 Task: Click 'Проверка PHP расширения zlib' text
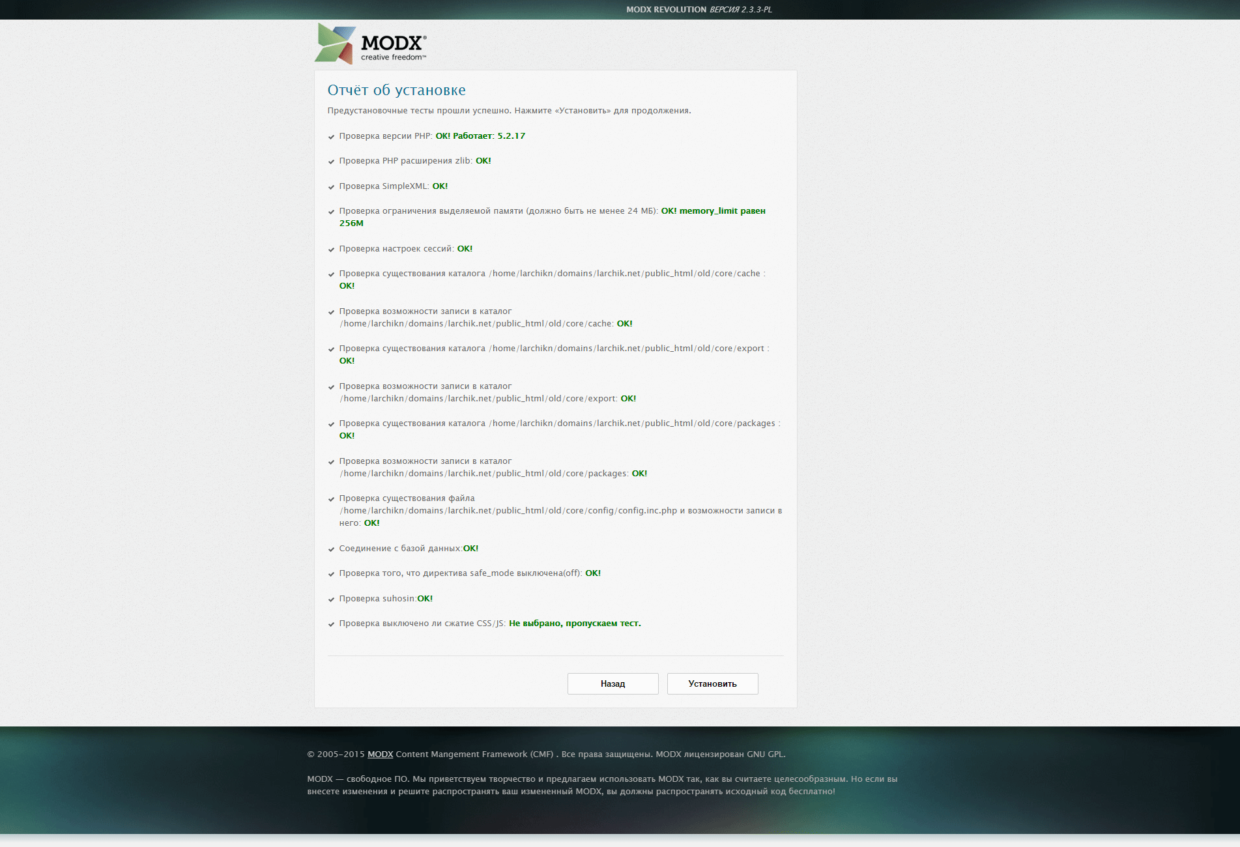405,160
